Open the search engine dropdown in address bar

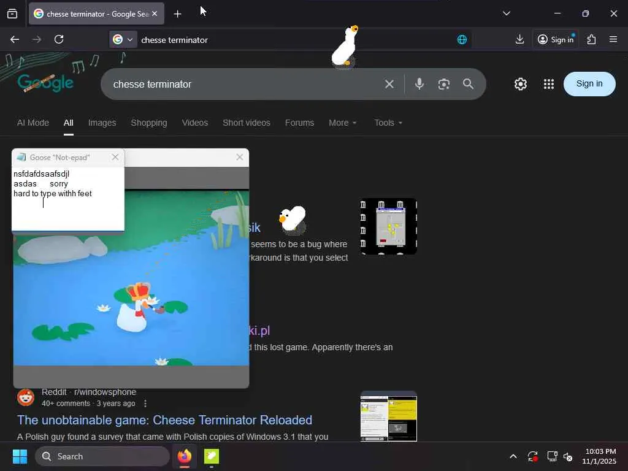pos(123,40)
